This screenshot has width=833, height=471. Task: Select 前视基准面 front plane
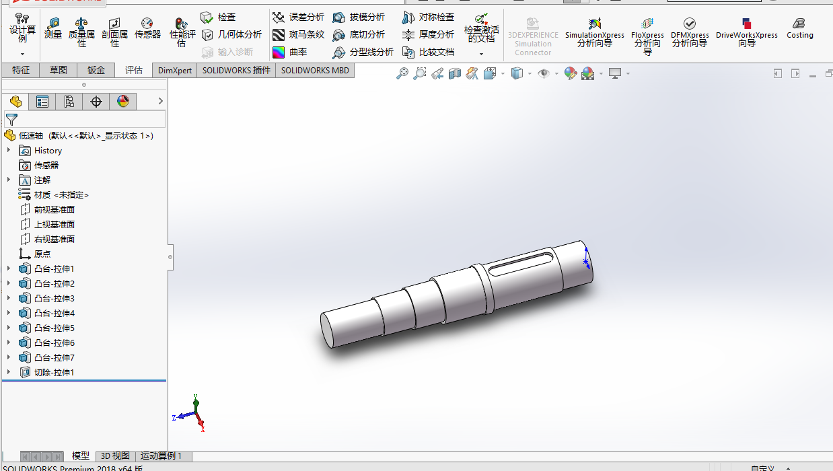47,210
